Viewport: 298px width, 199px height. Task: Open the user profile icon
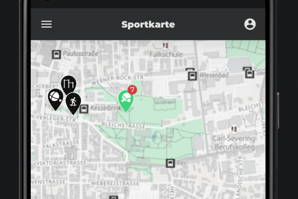pyautogui.click(x=250, y=24)
